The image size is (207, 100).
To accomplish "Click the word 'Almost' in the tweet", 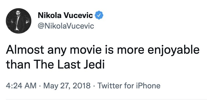I will click(x=25, y=50).
